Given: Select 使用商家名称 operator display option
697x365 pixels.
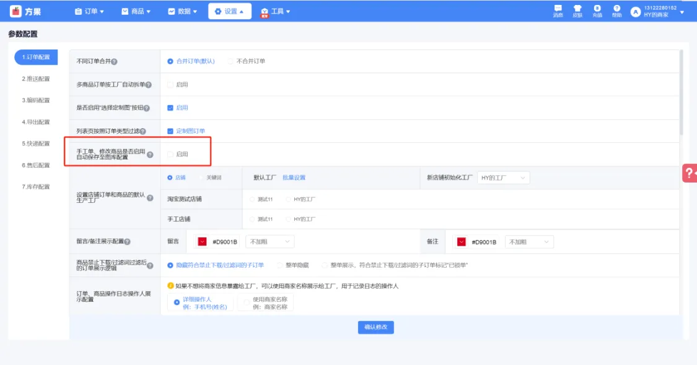Looking at the screenshot, I should (x=247, y=303).
